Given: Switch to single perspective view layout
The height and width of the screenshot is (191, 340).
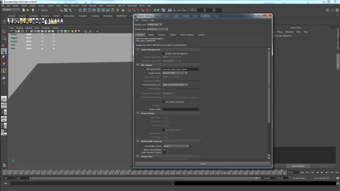Looking at the screenshot, I should [x=4, y=99].
